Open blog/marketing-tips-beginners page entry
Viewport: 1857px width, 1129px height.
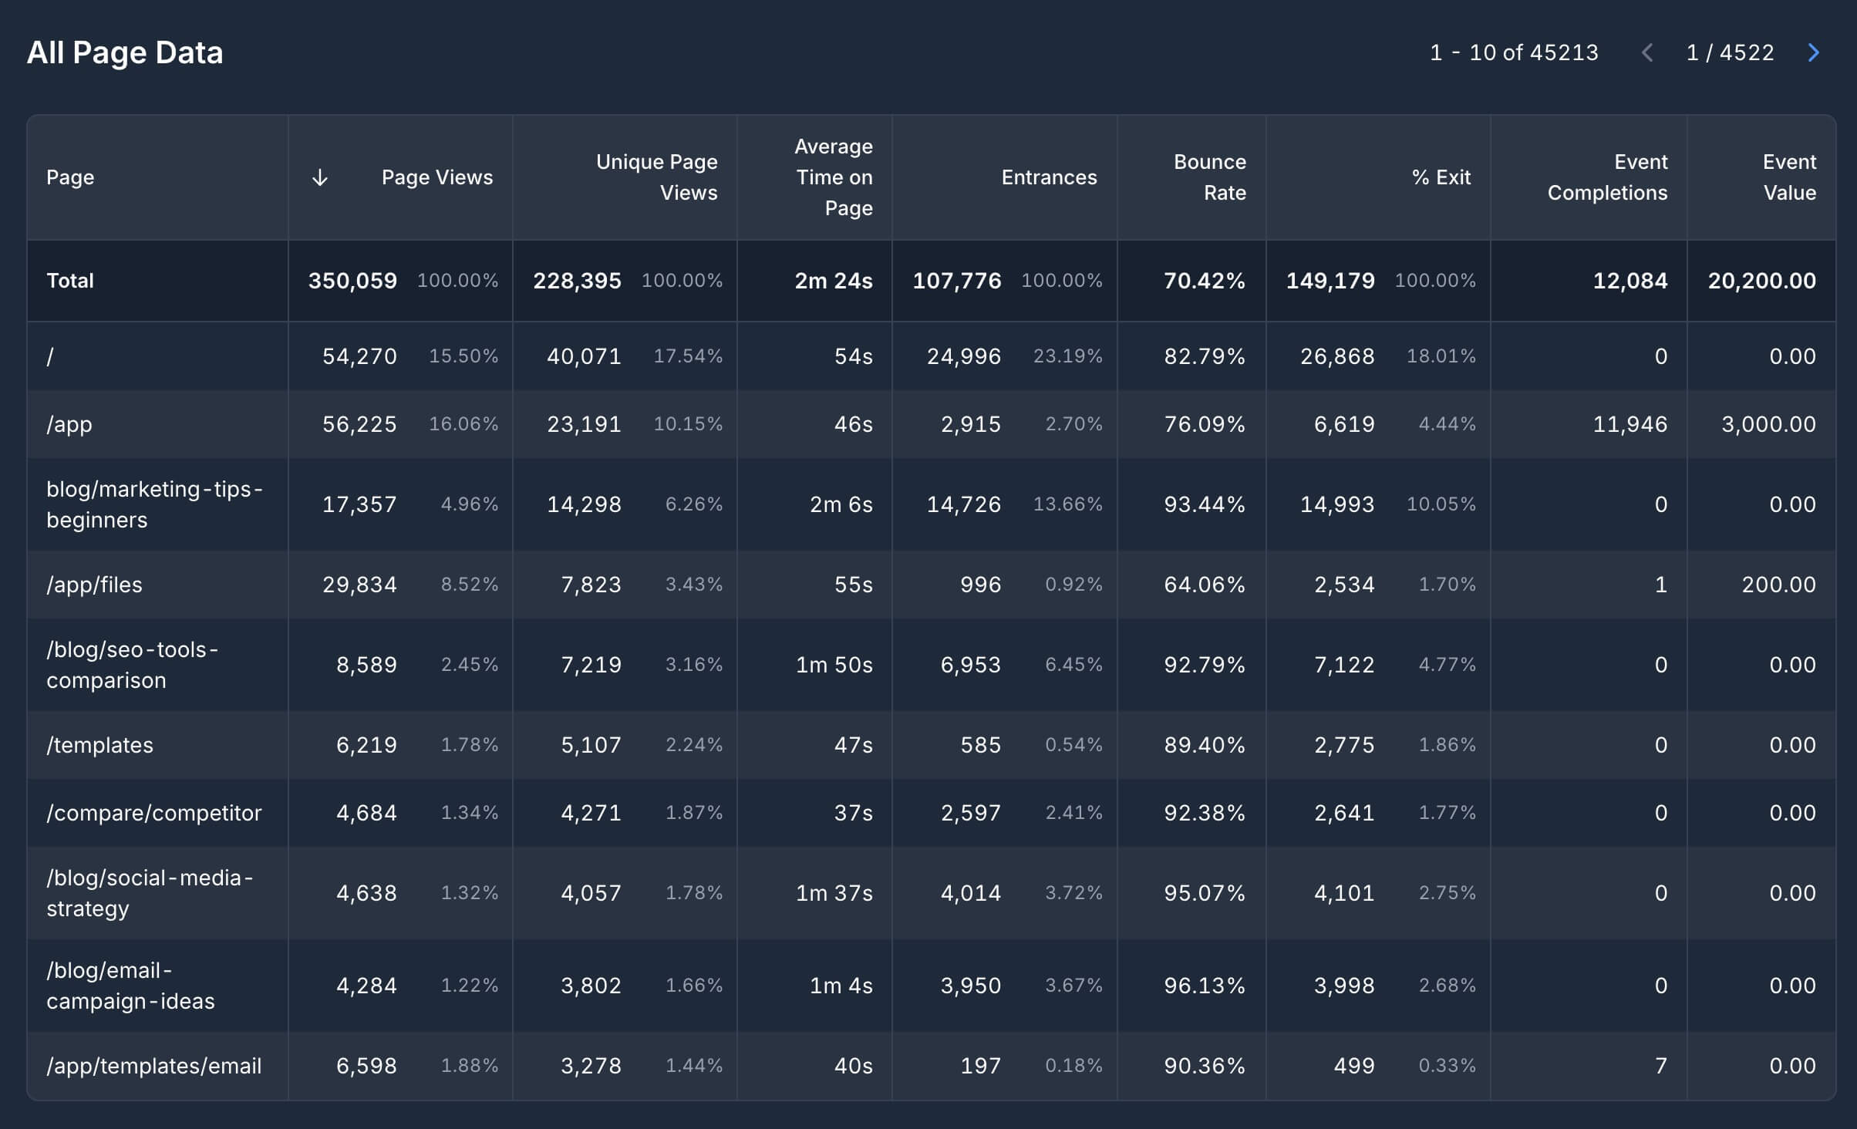[x=154, y=504]
